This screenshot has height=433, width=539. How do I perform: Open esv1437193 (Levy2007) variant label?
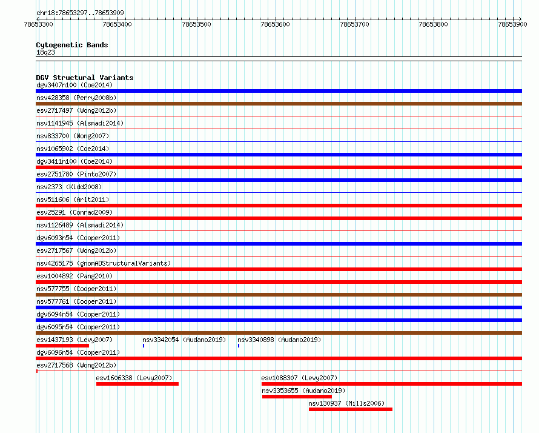(x=74, y=340)
